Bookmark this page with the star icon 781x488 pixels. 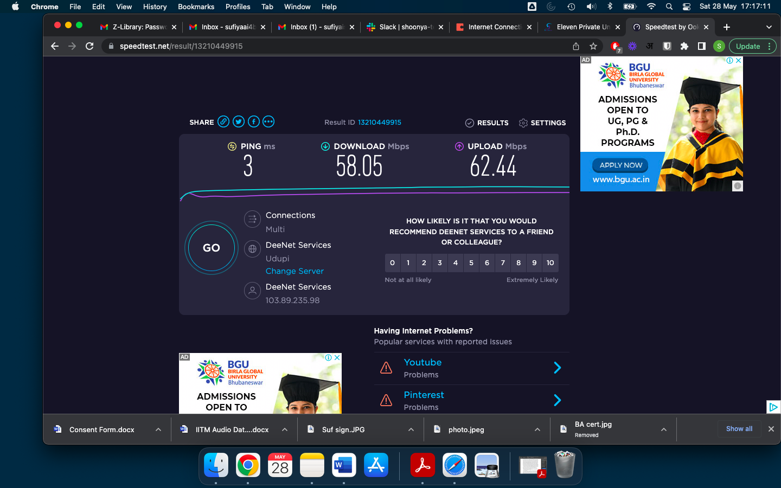[593, 46]
